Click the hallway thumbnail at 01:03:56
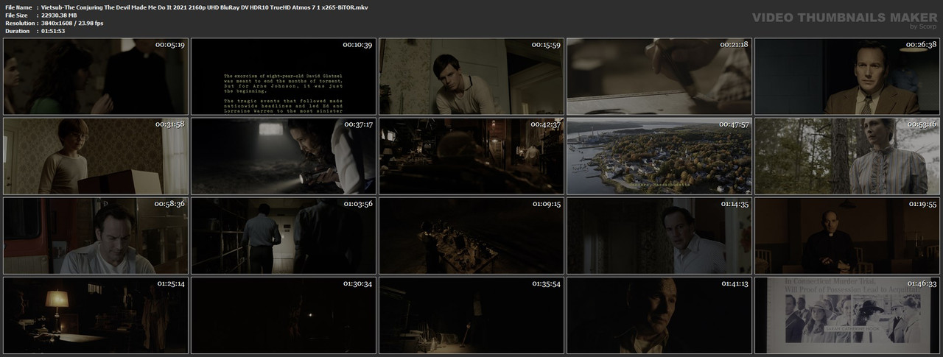The image size is (943, 357). pos(284,236)
